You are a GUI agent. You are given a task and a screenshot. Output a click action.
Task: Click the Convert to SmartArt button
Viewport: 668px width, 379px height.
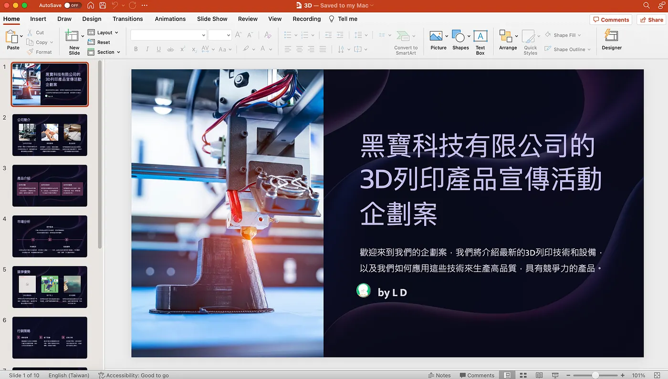406,42
